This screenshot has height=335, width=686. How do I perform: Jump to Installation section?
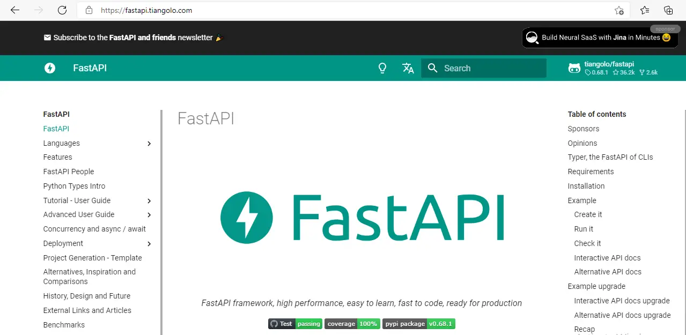[x=586, y=186]
